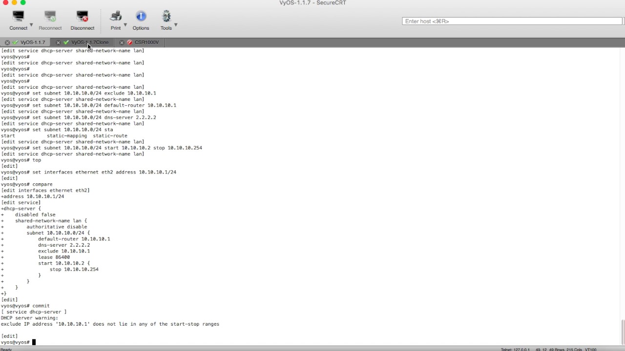Click the 'static-route' completion suggestion
The image size is (625, 351).
point(110,136)
